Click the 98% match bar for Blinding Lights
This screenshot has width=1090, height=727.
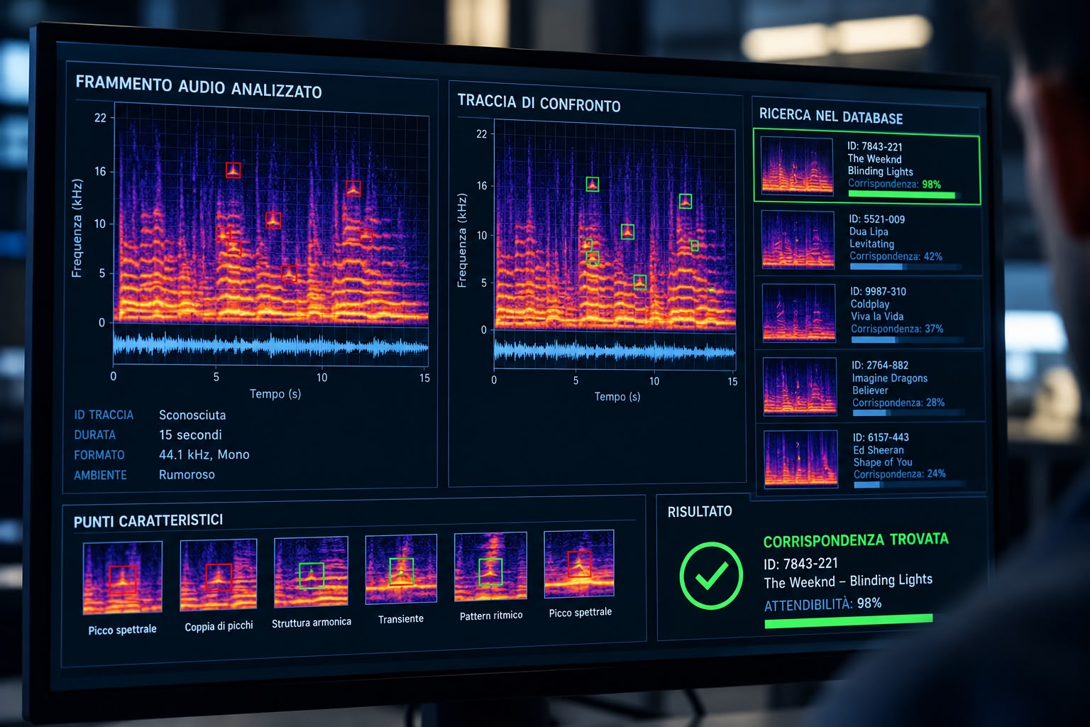pyautogui.click(x=905, y=194)
